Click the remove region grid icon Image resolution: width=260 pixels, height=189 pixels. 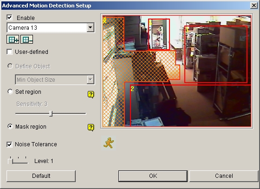[x=27, y=39]
